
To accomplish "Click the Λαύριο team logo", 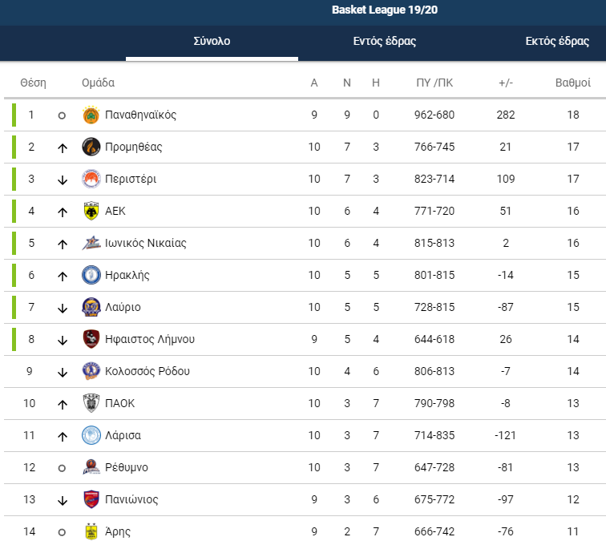I will [91, 307].
